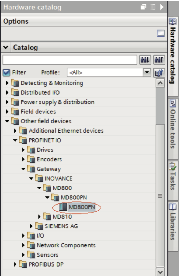This screenshot has height=276, width=180.
Task: Select the PROFIBUS DP tree item
Action: (46, 264)
